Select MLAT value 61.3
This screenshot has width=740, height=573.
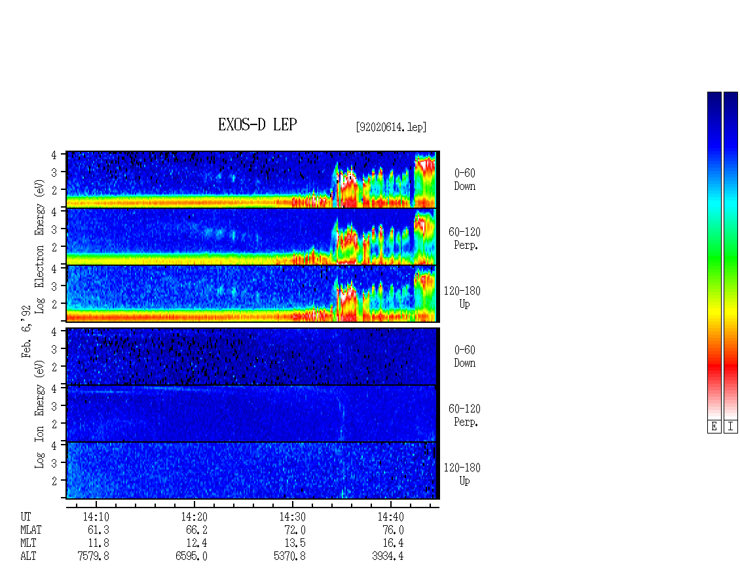99,530
